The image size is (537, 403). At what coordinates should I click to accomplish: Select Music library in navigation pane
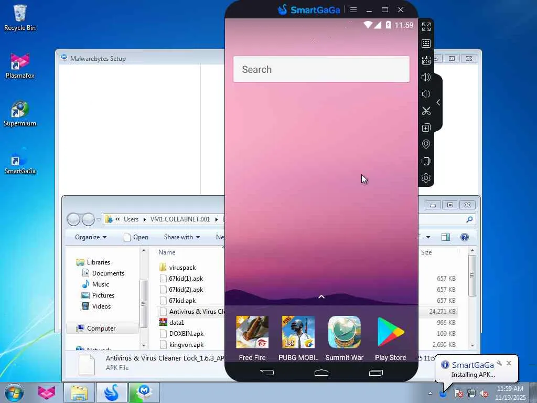[x=100, y=284]
